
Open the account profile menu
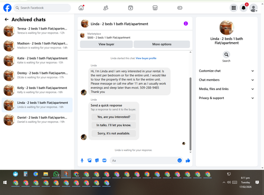[x=253, y=8]
